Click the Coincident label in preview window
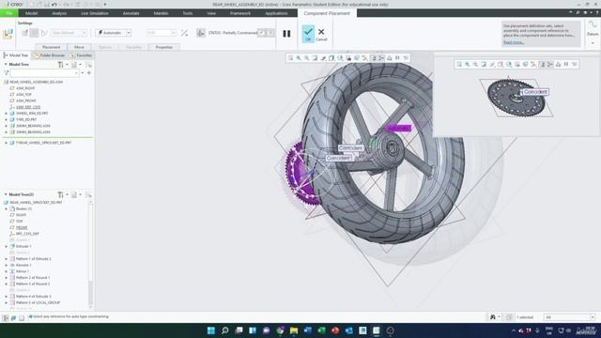601x338 pixels. point(535,92)
